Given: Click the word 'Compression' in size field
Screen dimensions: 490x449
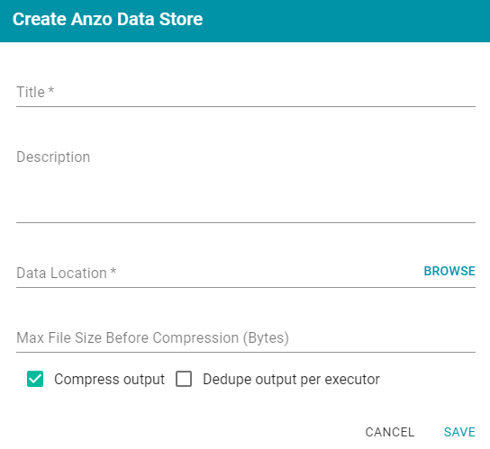Looking at the screenshot, I should (195, 337).
